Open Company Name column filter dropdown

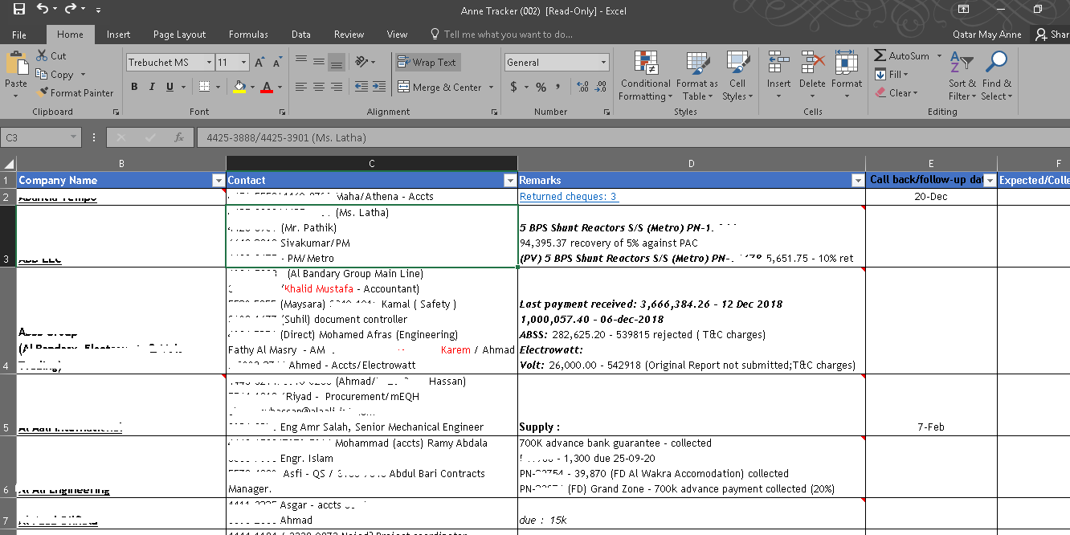click(x=218, y=181)
